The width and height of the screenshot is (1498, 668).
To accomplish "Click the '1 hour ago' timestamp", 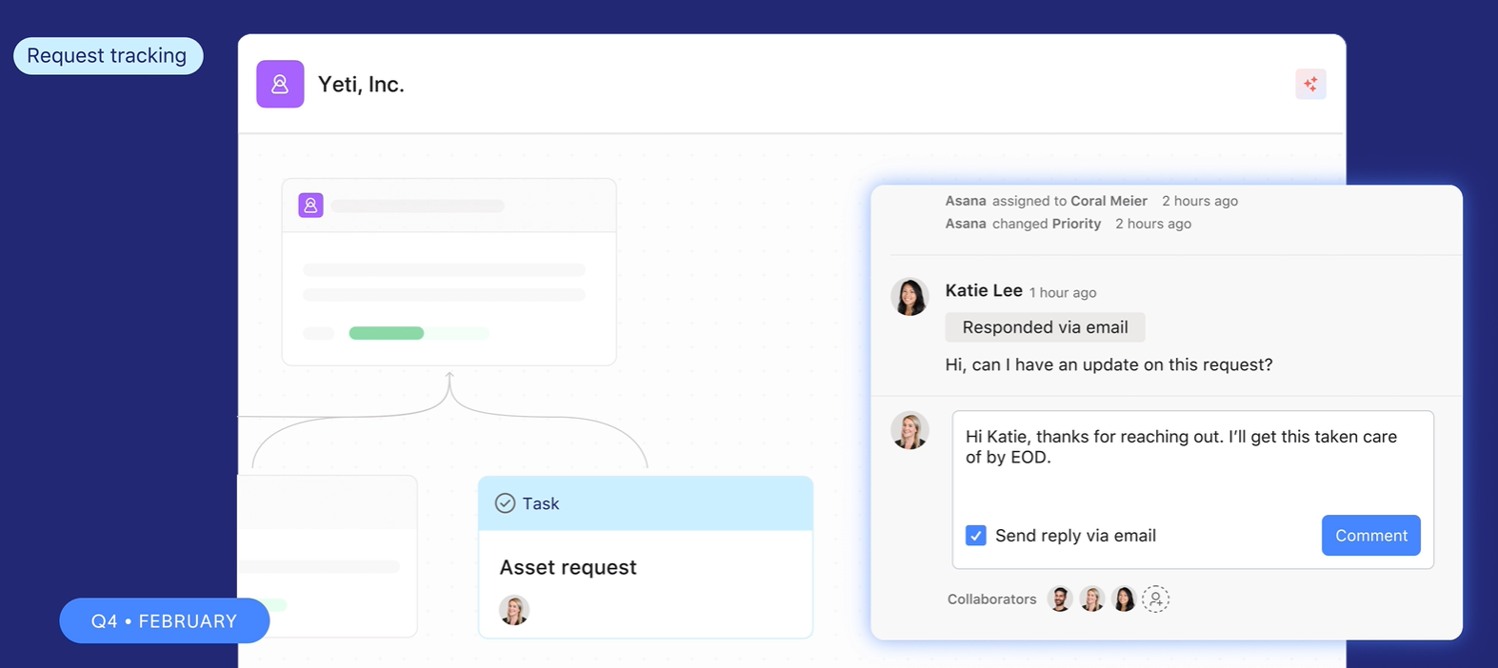I will tap(1063, 292).
